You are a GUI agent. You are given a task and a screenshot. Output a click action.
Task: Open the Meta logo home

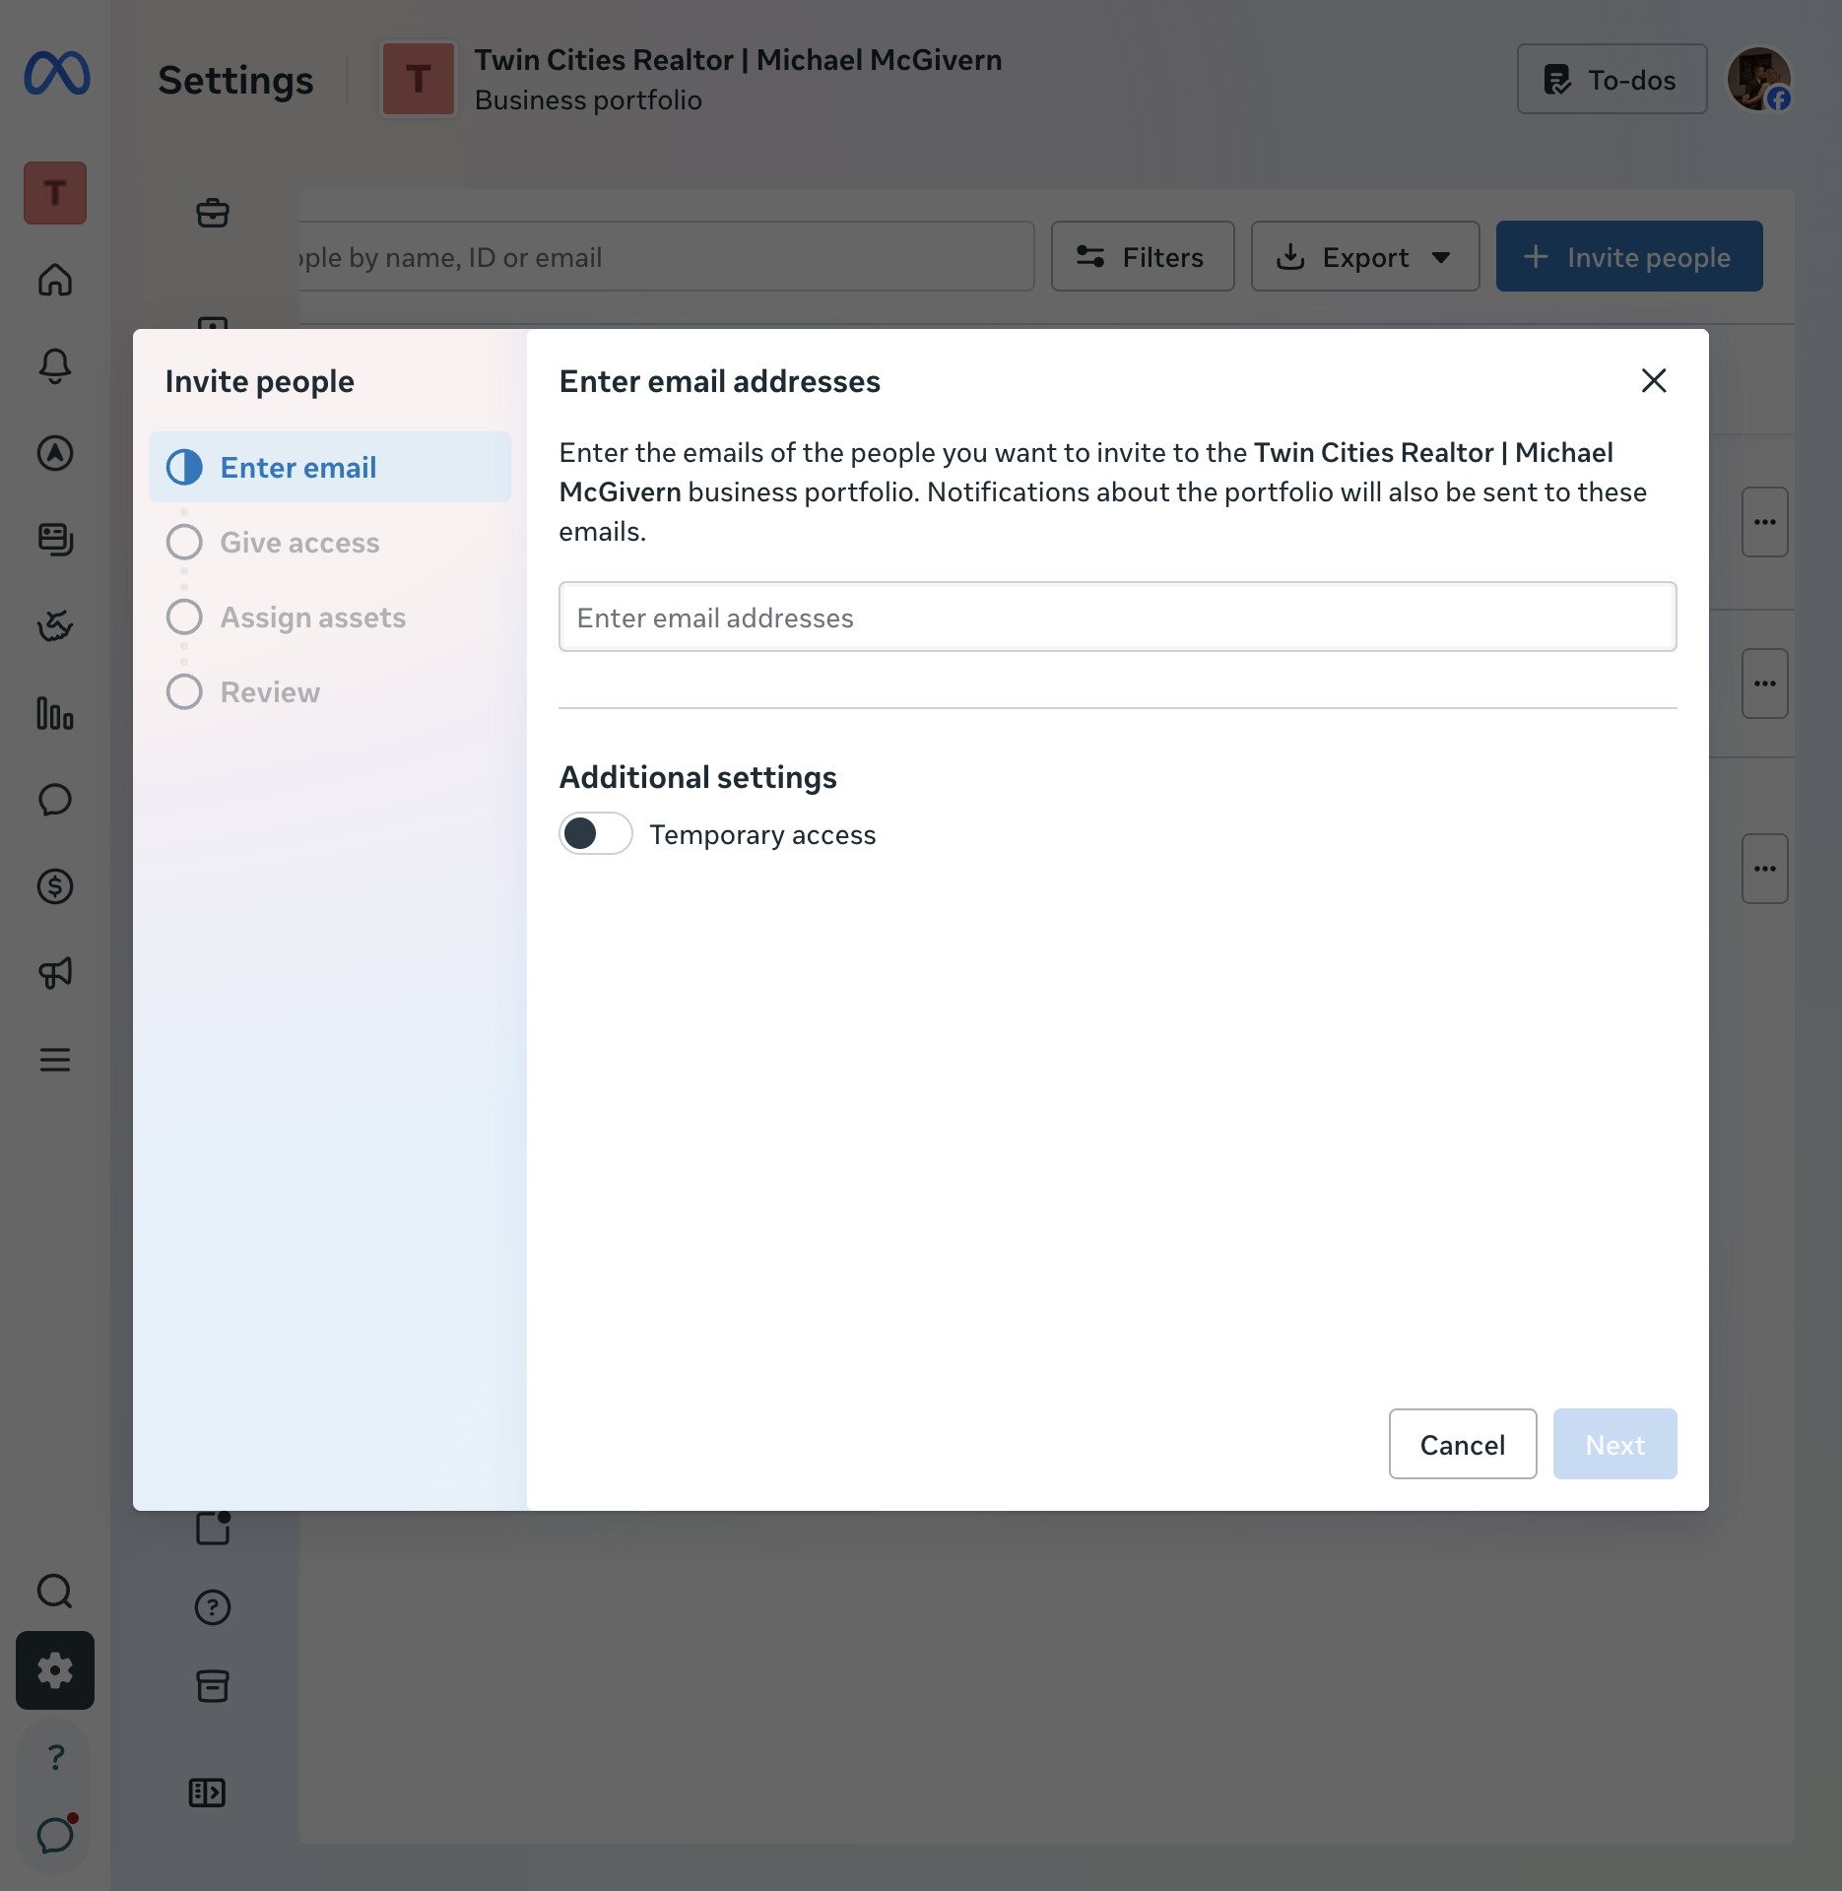(x=56, y=75)
